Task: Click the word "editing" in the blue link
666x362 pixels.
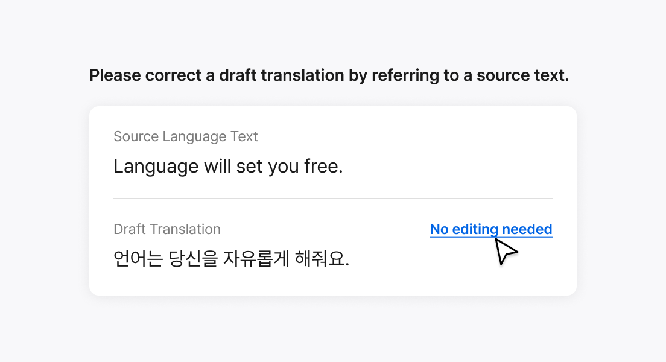Action: point(475,229)
